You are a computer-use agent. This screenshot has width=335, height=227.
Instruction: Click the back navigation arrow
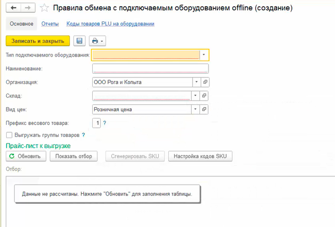tap(14, 8)
